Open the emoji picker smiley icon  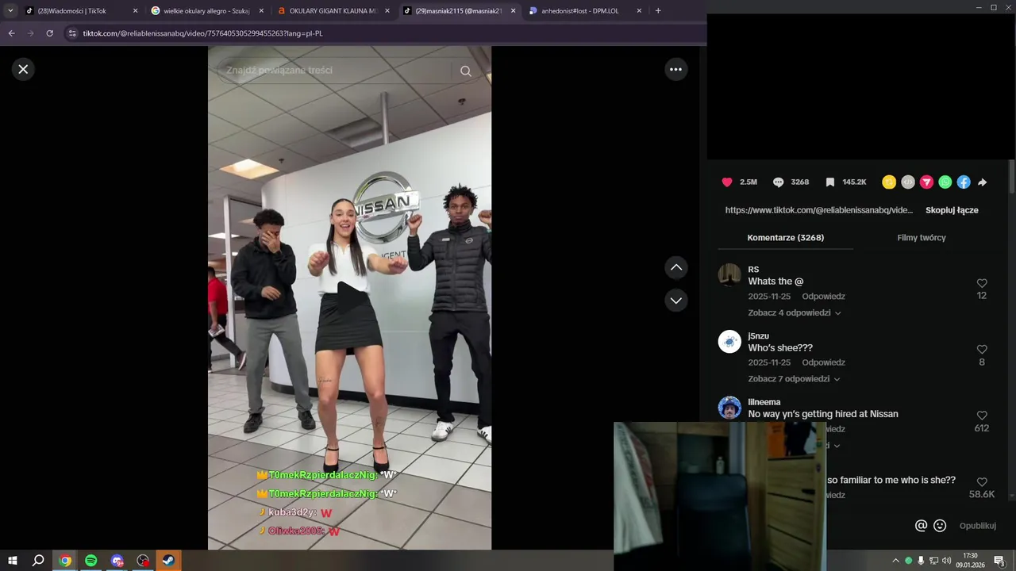pos(940,526)
